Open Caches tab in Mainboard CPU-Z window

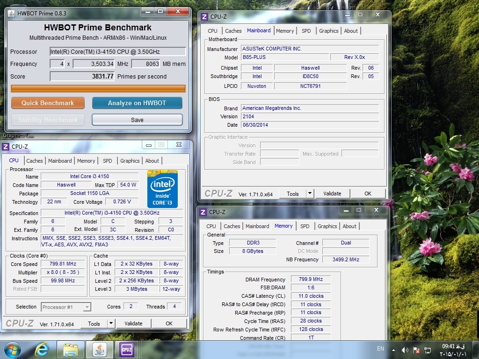[233, 31]
